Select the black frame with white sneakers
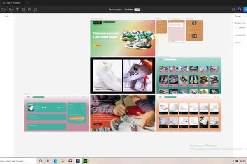 [123, 75]
